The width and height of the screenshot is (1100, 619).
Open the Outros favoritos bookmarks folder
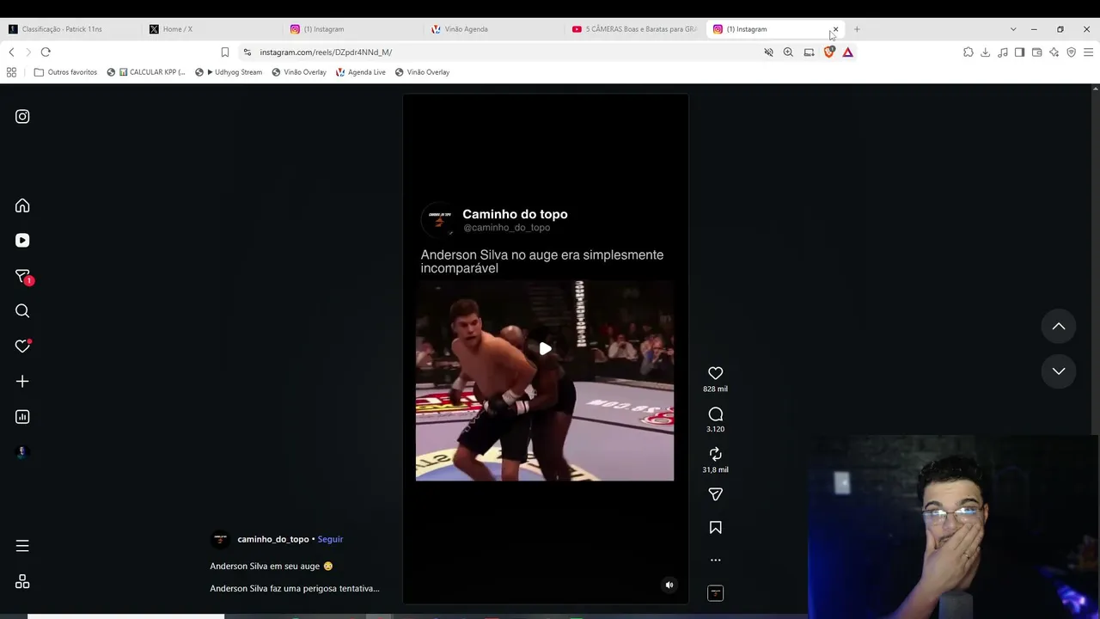(65, 72)
